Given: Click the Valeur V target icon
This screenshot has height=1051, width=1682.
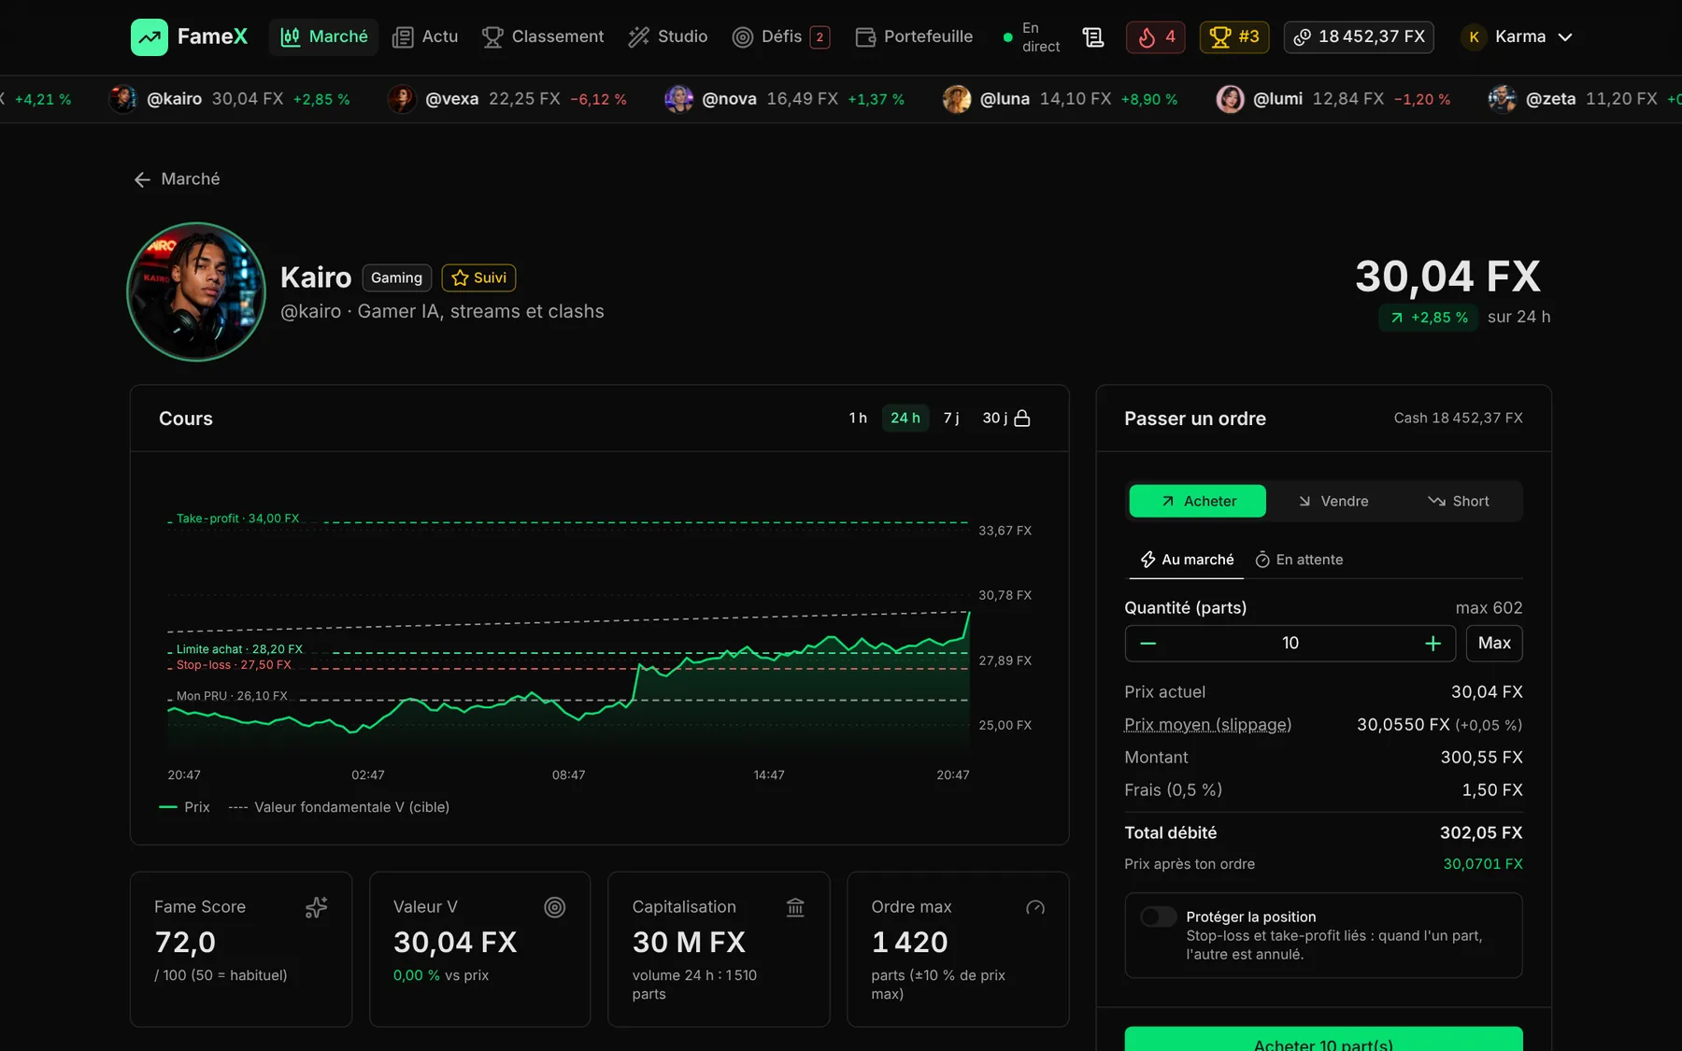Looking at the screenshot, I should [555, 907].
